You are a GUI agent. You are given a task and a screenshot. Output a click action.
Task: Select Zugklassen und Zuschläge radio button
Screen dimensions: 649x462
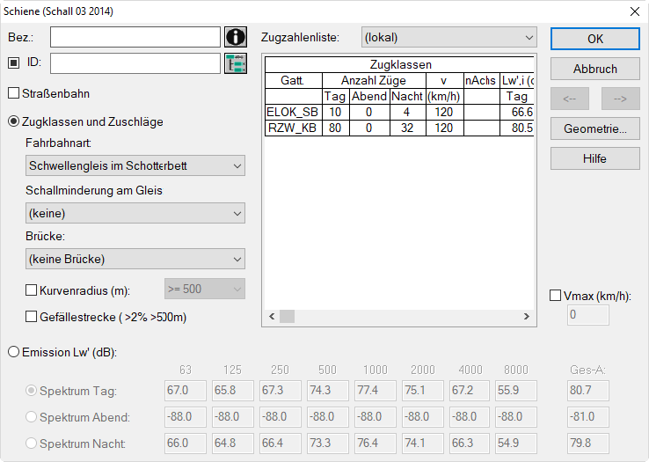[14, 121]
